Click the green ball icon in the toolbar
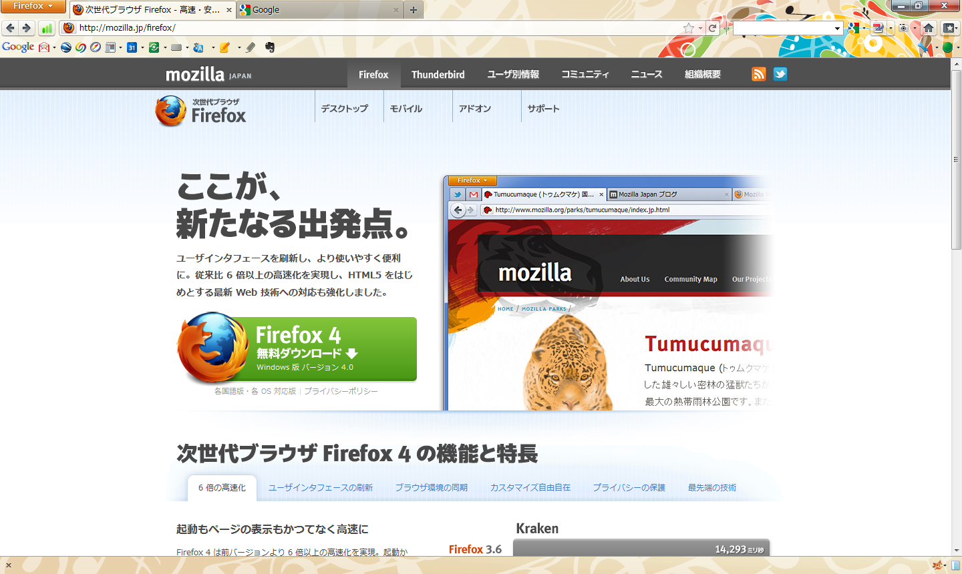This screenshot has height=574, width=962. (x=947, y=47)
